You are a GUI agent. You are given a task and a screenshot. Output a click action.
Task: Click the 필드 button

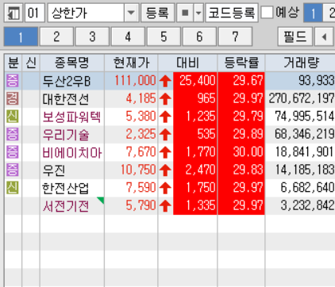(x=295, y=36)
